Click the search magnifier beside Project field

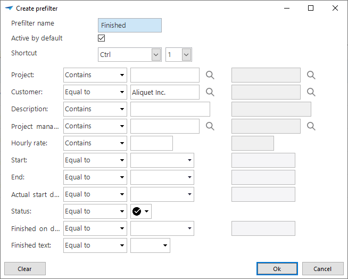[x=210, y=75]
